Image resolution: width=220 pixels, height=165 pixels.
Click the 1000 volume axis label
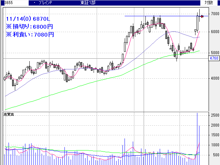click(x=215, y=145)
